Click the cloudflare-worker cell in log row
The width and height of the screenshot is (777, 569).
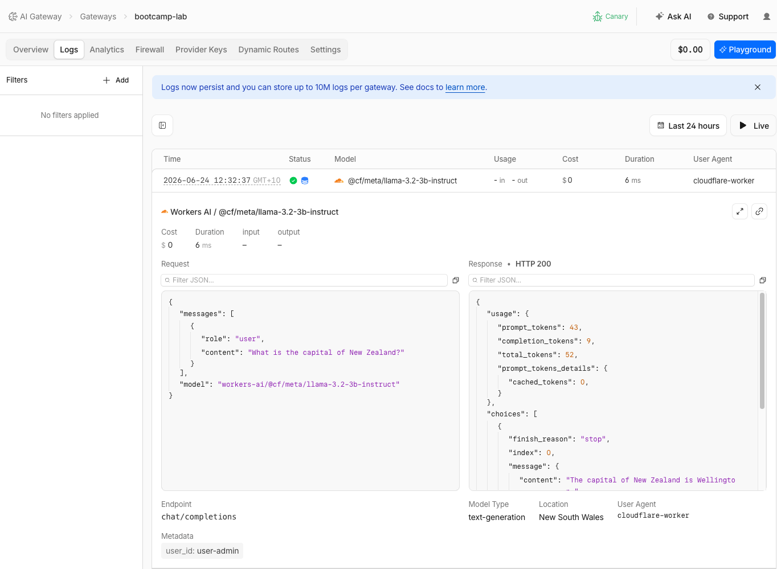click(723, 181)
